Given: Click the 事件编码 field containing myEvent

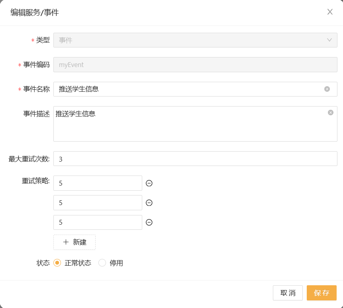Looking at the screenshot, I should pyautogui.click(x=195, y=65).
